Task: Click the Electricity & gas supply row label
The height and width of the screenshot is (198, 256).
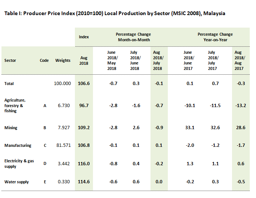Action: click(x=19, y=164)
